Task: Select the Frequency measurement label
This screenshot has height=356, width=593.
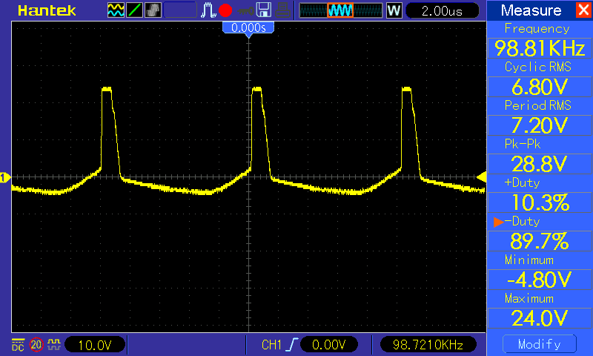Action: pos(537,29)
